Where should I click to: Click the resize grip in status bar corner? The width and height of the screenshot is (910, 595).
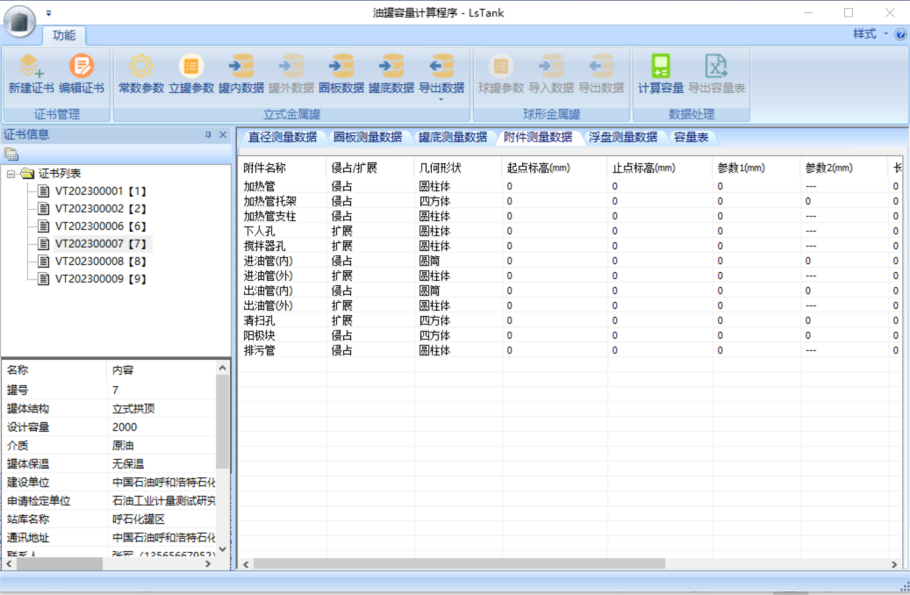904,587
